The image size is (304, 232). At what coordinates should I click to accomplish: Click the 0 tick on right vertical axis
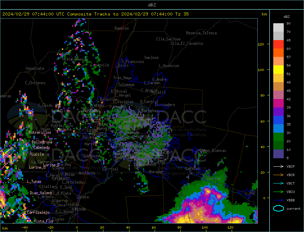pos(264,198)
